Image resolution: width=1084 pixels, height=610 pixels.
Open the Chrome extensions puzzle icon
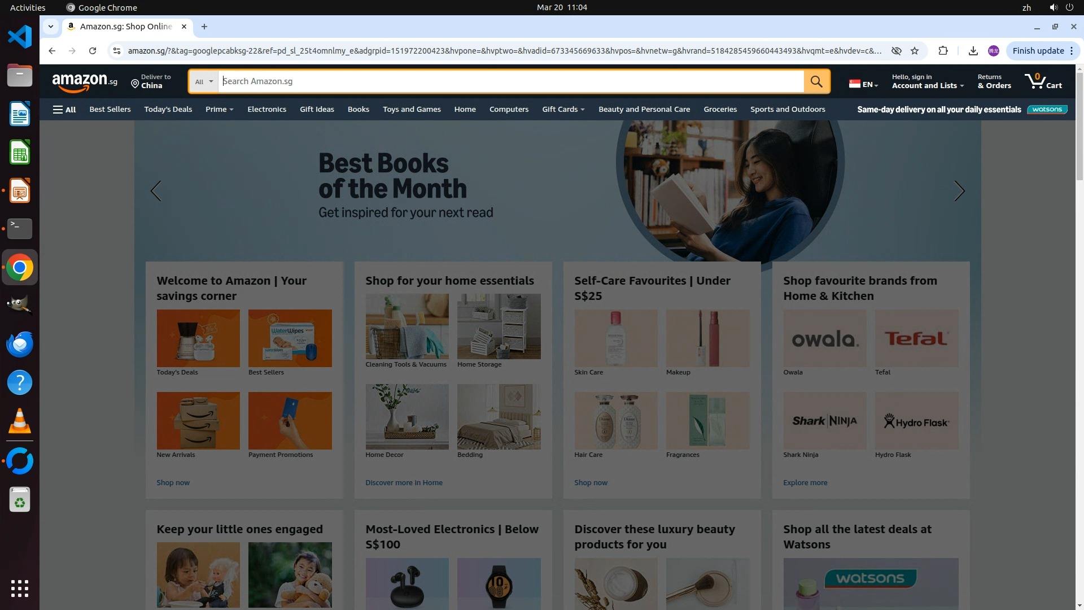coord(943,51)
